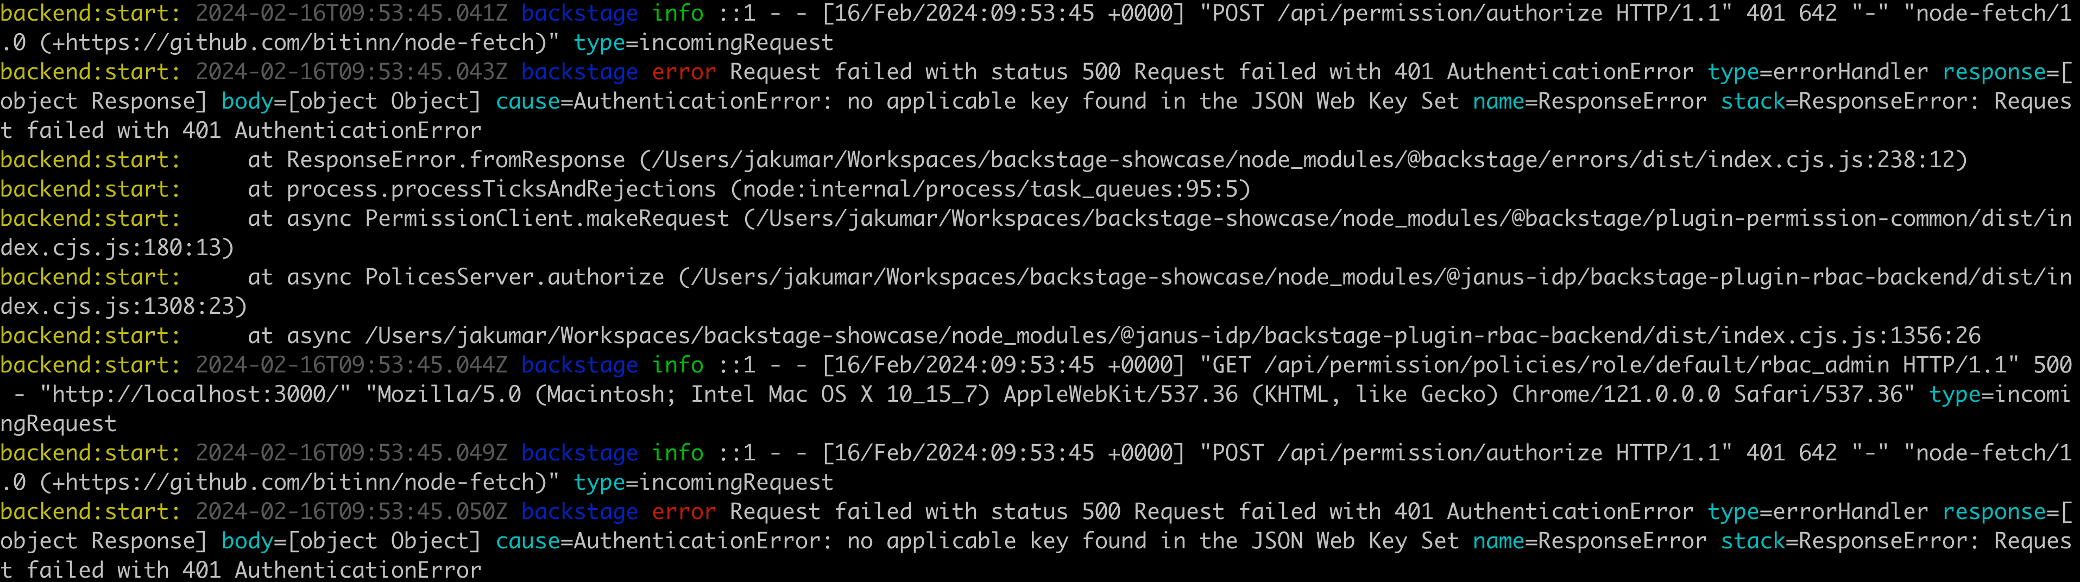Click the timestamp ending in 45.050Z
The height and width of the screenshot is (582, 2080).
(x=351, y=512)
